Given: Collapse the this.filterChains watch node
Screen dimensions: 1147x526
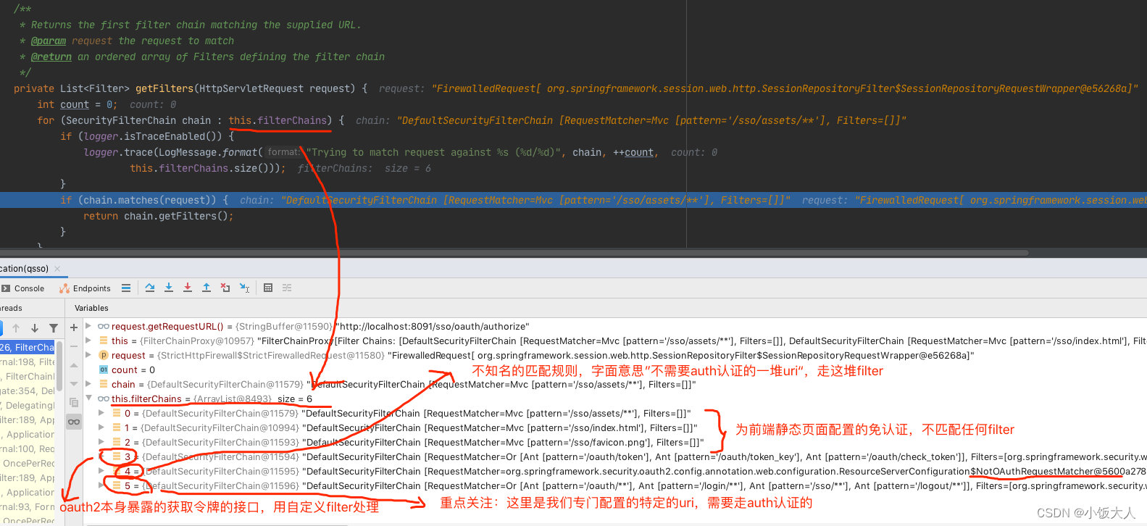Looking at the screenshot, I should [88, 398].
